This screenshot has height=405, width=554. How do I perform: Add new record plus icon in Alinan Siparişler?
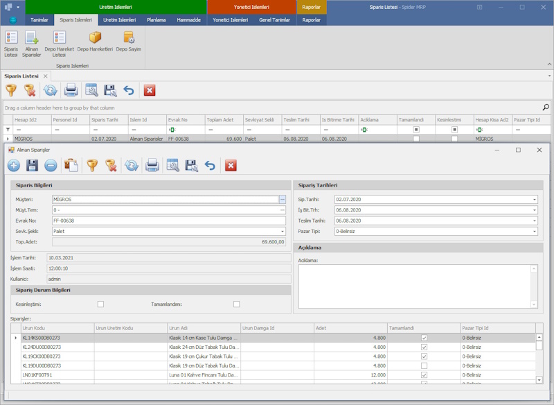[x=14, y=165]
